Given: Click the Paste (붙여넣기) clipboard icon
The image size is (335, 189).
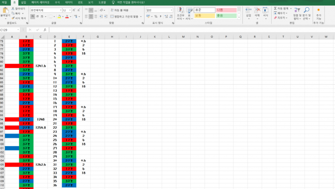Looking at the screenshot, I should tap(5, 10).
